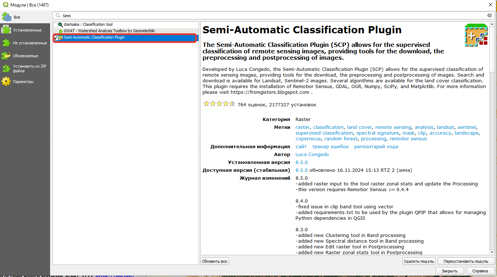This screenshot has width=497, height=277.
Task: Open the remotior sensus tag link
Action: (408, 138)
